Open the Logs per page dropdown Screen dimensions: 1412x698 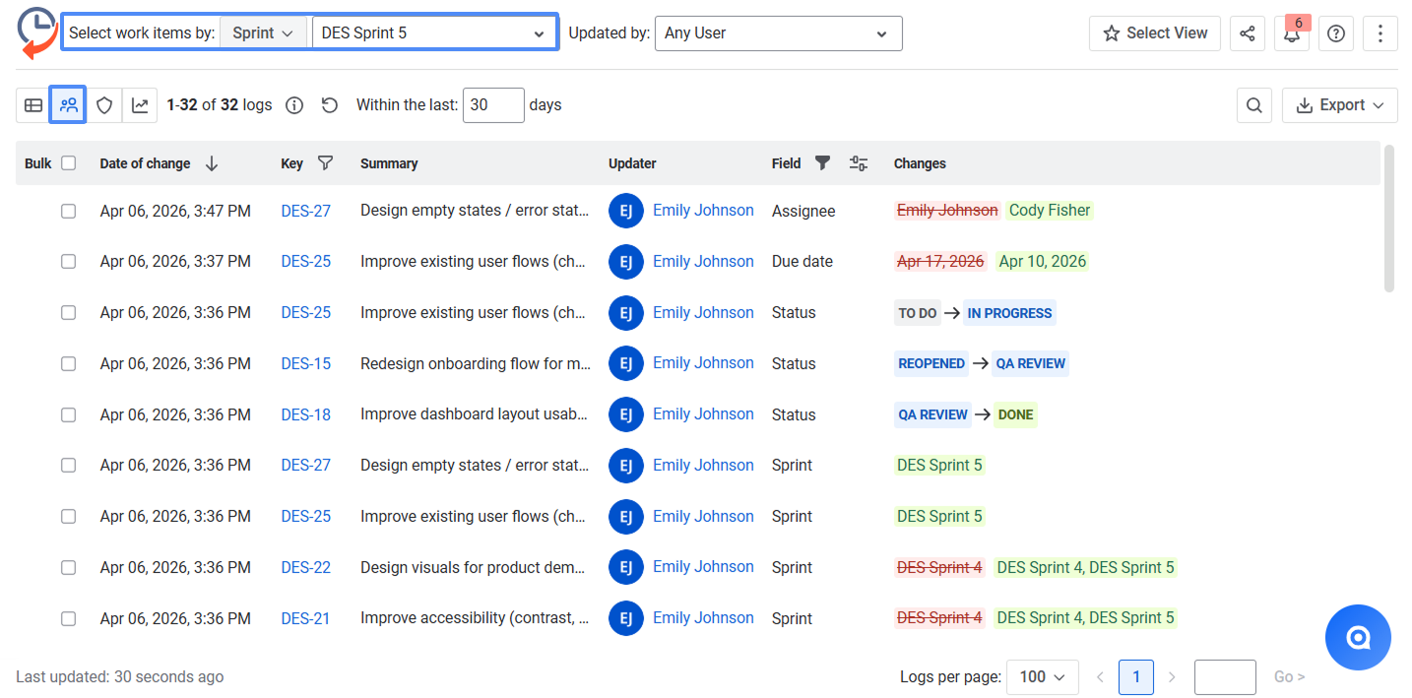pyautogui.click(x=1043, y=677)
